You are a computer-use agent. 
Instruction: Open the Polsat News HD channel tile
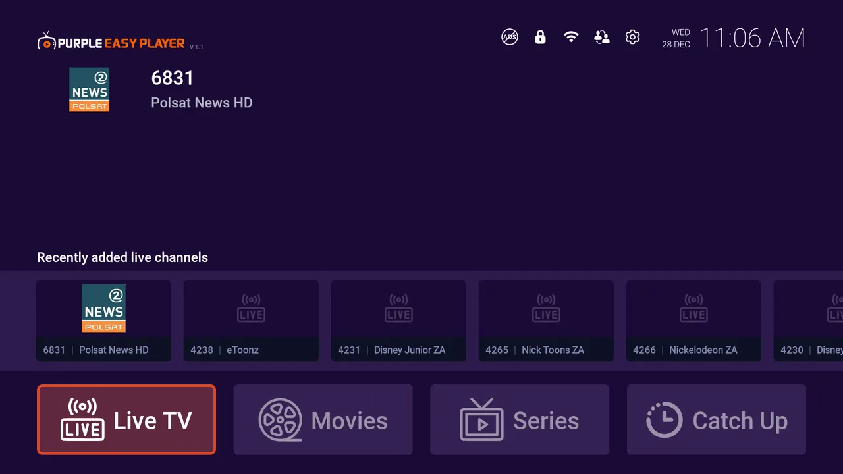click(x=103, y=321)
